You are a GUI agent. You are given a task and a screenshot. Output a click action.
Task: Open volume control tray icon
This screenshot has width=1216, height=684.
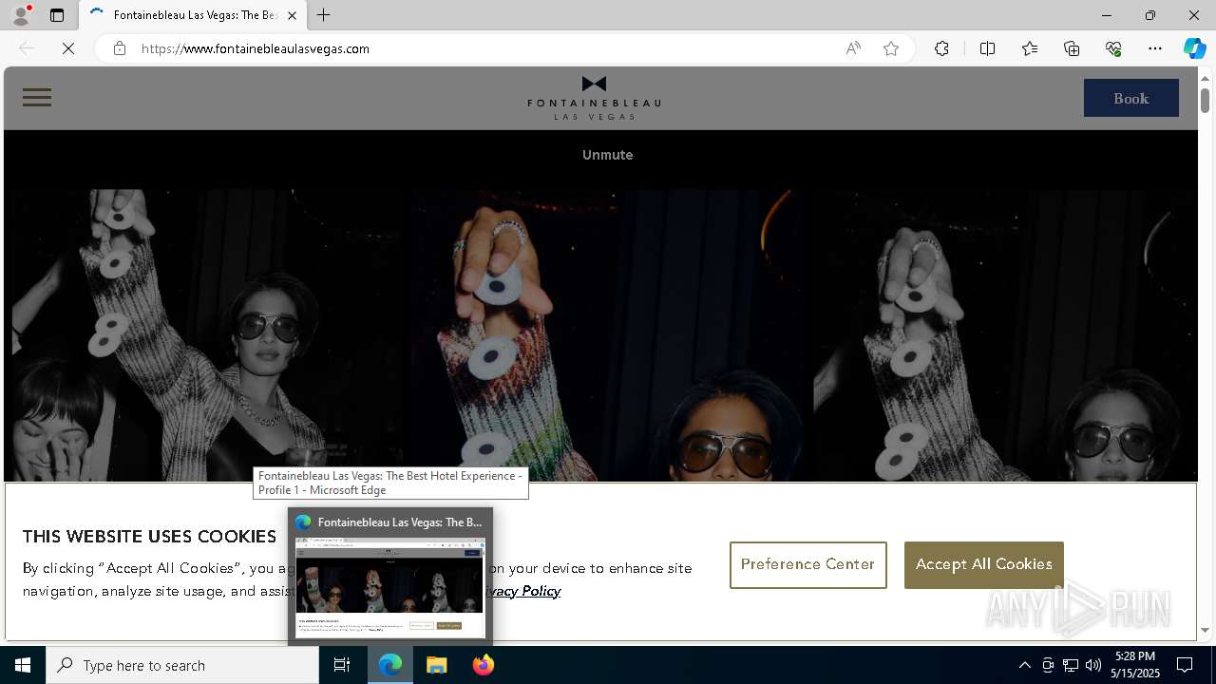[x=1093, y=665]
